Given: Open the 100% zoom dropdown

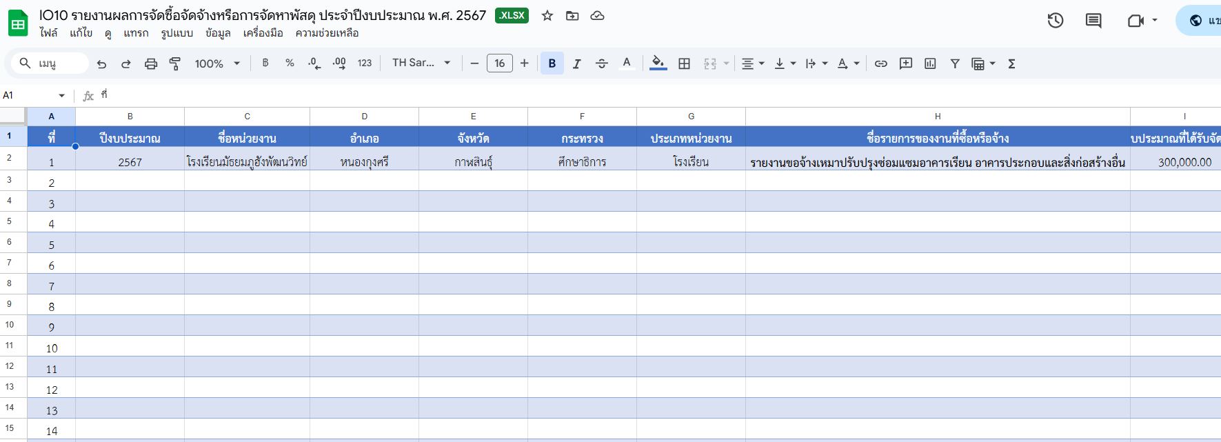Looking at the screenshot, I should click(x=217, y=63).
